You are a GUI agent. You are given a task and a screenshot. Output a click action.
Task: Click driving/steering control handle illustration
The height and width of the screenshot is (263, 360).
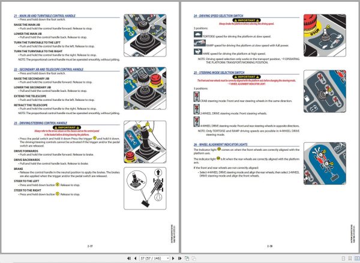tap(145, 142)
